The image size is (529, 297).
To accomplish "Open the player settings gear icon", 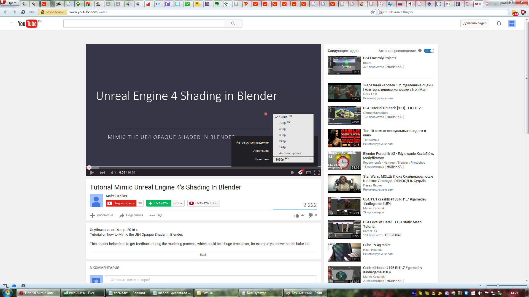I will point(300,173).
